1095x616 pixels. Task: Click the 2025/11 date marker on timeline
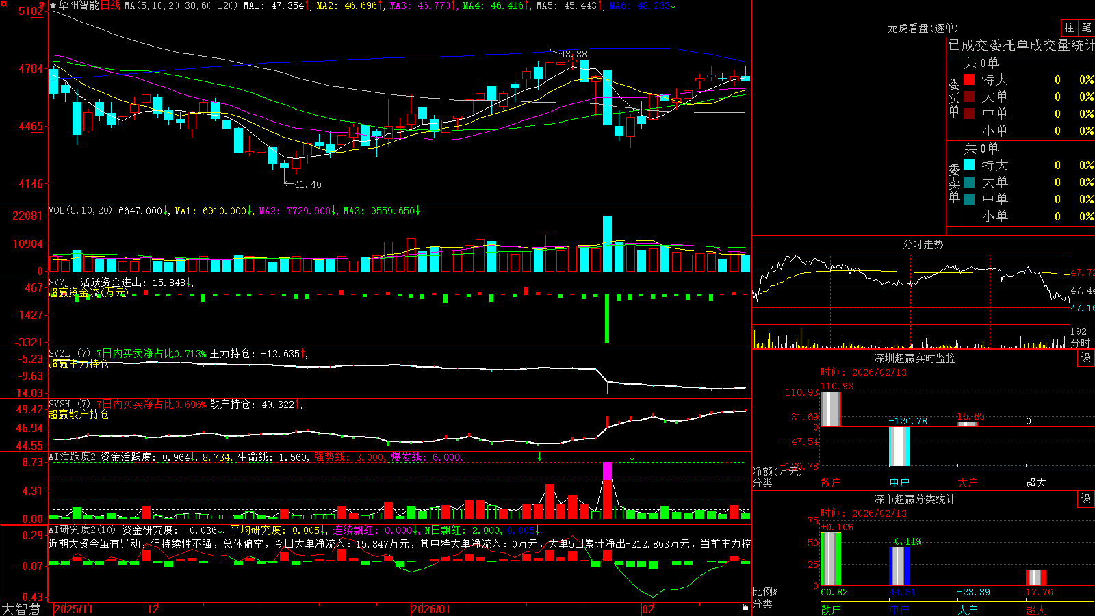(73, 609)
